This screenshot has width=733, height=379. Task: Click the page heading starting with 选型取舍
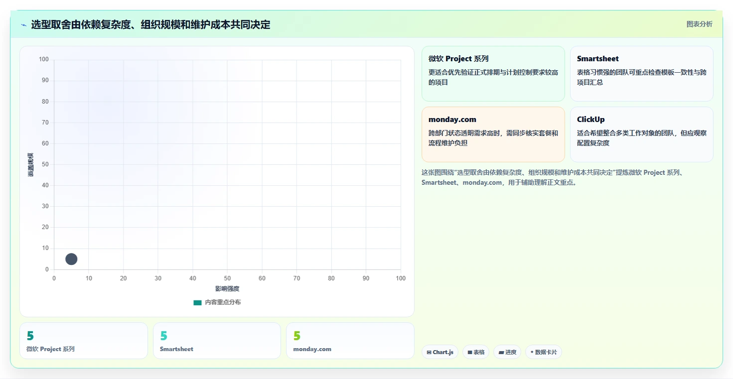[x=150, y=24]
